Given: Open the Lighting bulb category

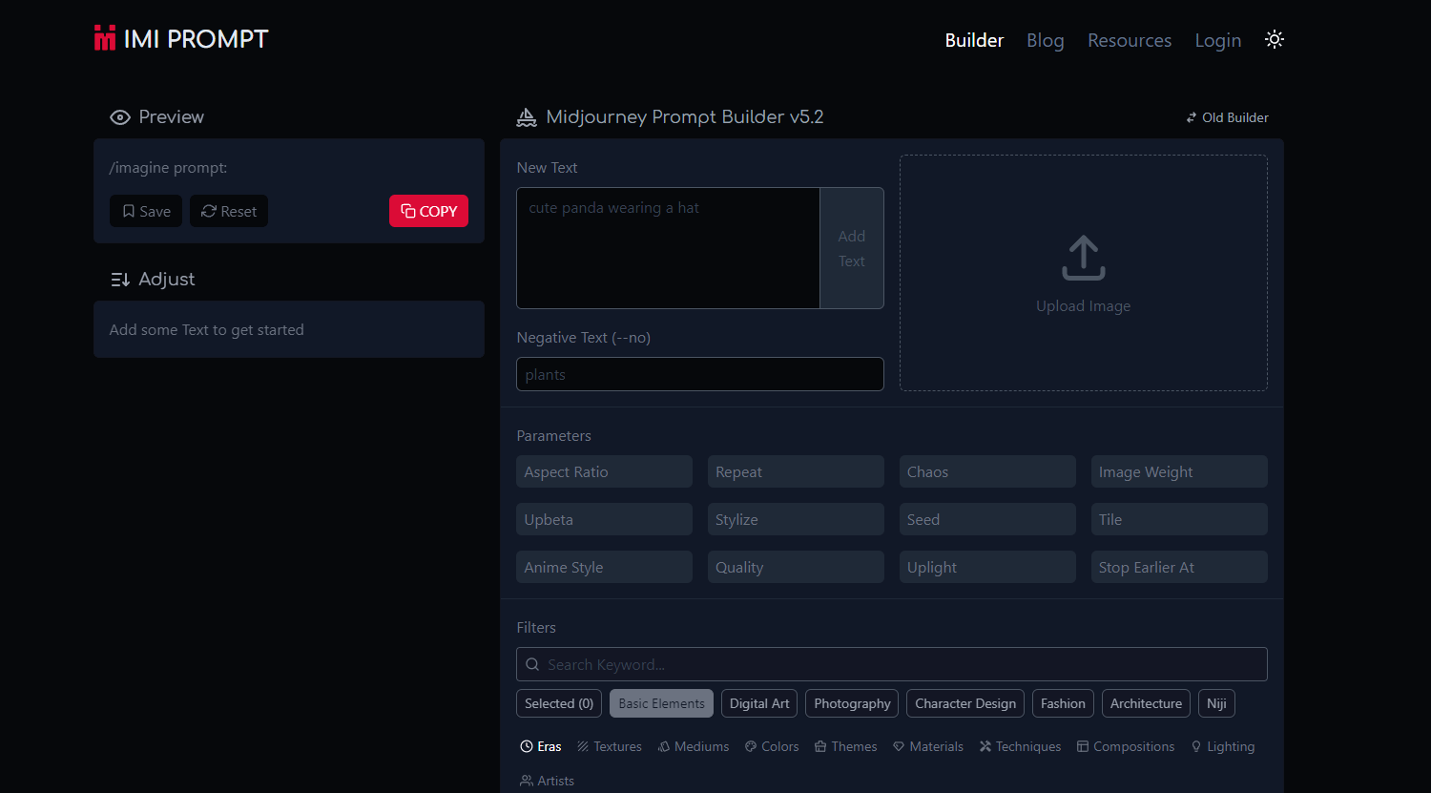Looking at the screenshot, I should coord(1223,746).
